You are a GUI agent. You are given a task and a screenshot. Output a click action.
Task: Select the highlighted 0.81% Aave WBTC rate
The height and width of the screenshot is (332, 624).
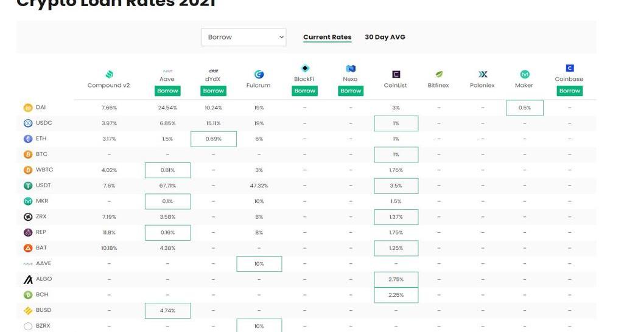pos(167,170)
